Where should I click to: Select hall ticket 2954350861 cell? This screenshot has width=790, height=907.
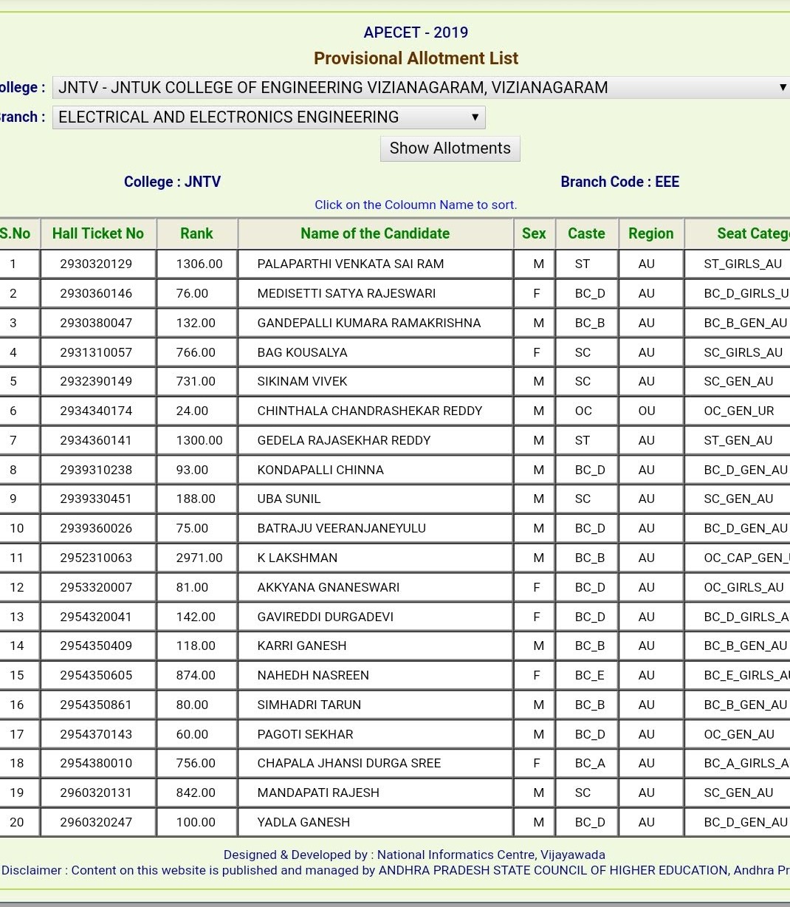pyautogui.click(x=98, y=705)
